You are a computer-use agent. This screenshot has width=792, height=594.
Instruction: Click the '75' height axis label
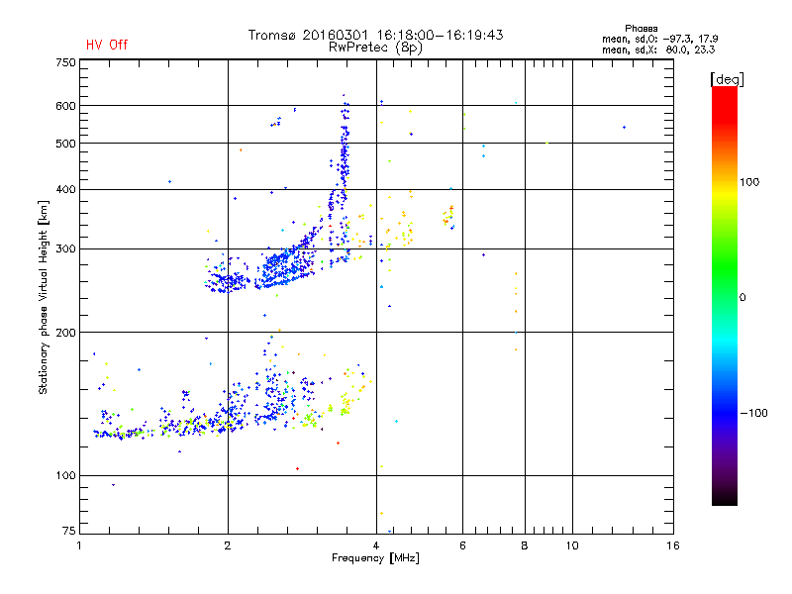click(x=69, y=531)
